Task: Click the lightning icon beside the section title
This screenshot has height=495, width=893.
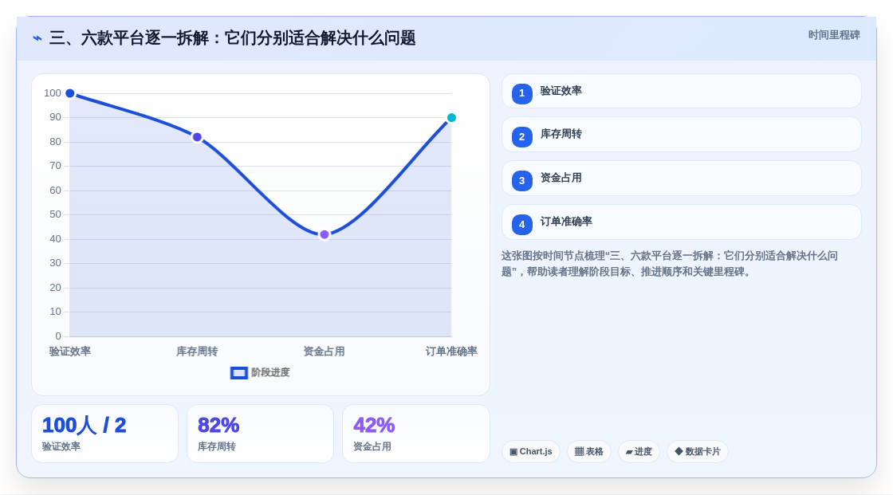Action: coord(37,38)
